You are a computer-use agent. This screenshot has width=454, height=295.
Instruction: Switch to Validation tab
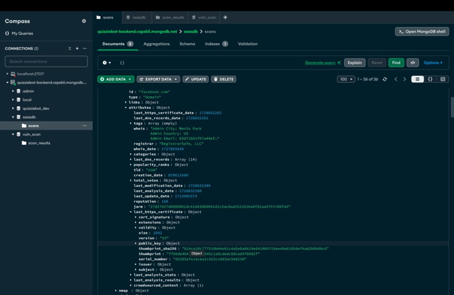[247, 44]
